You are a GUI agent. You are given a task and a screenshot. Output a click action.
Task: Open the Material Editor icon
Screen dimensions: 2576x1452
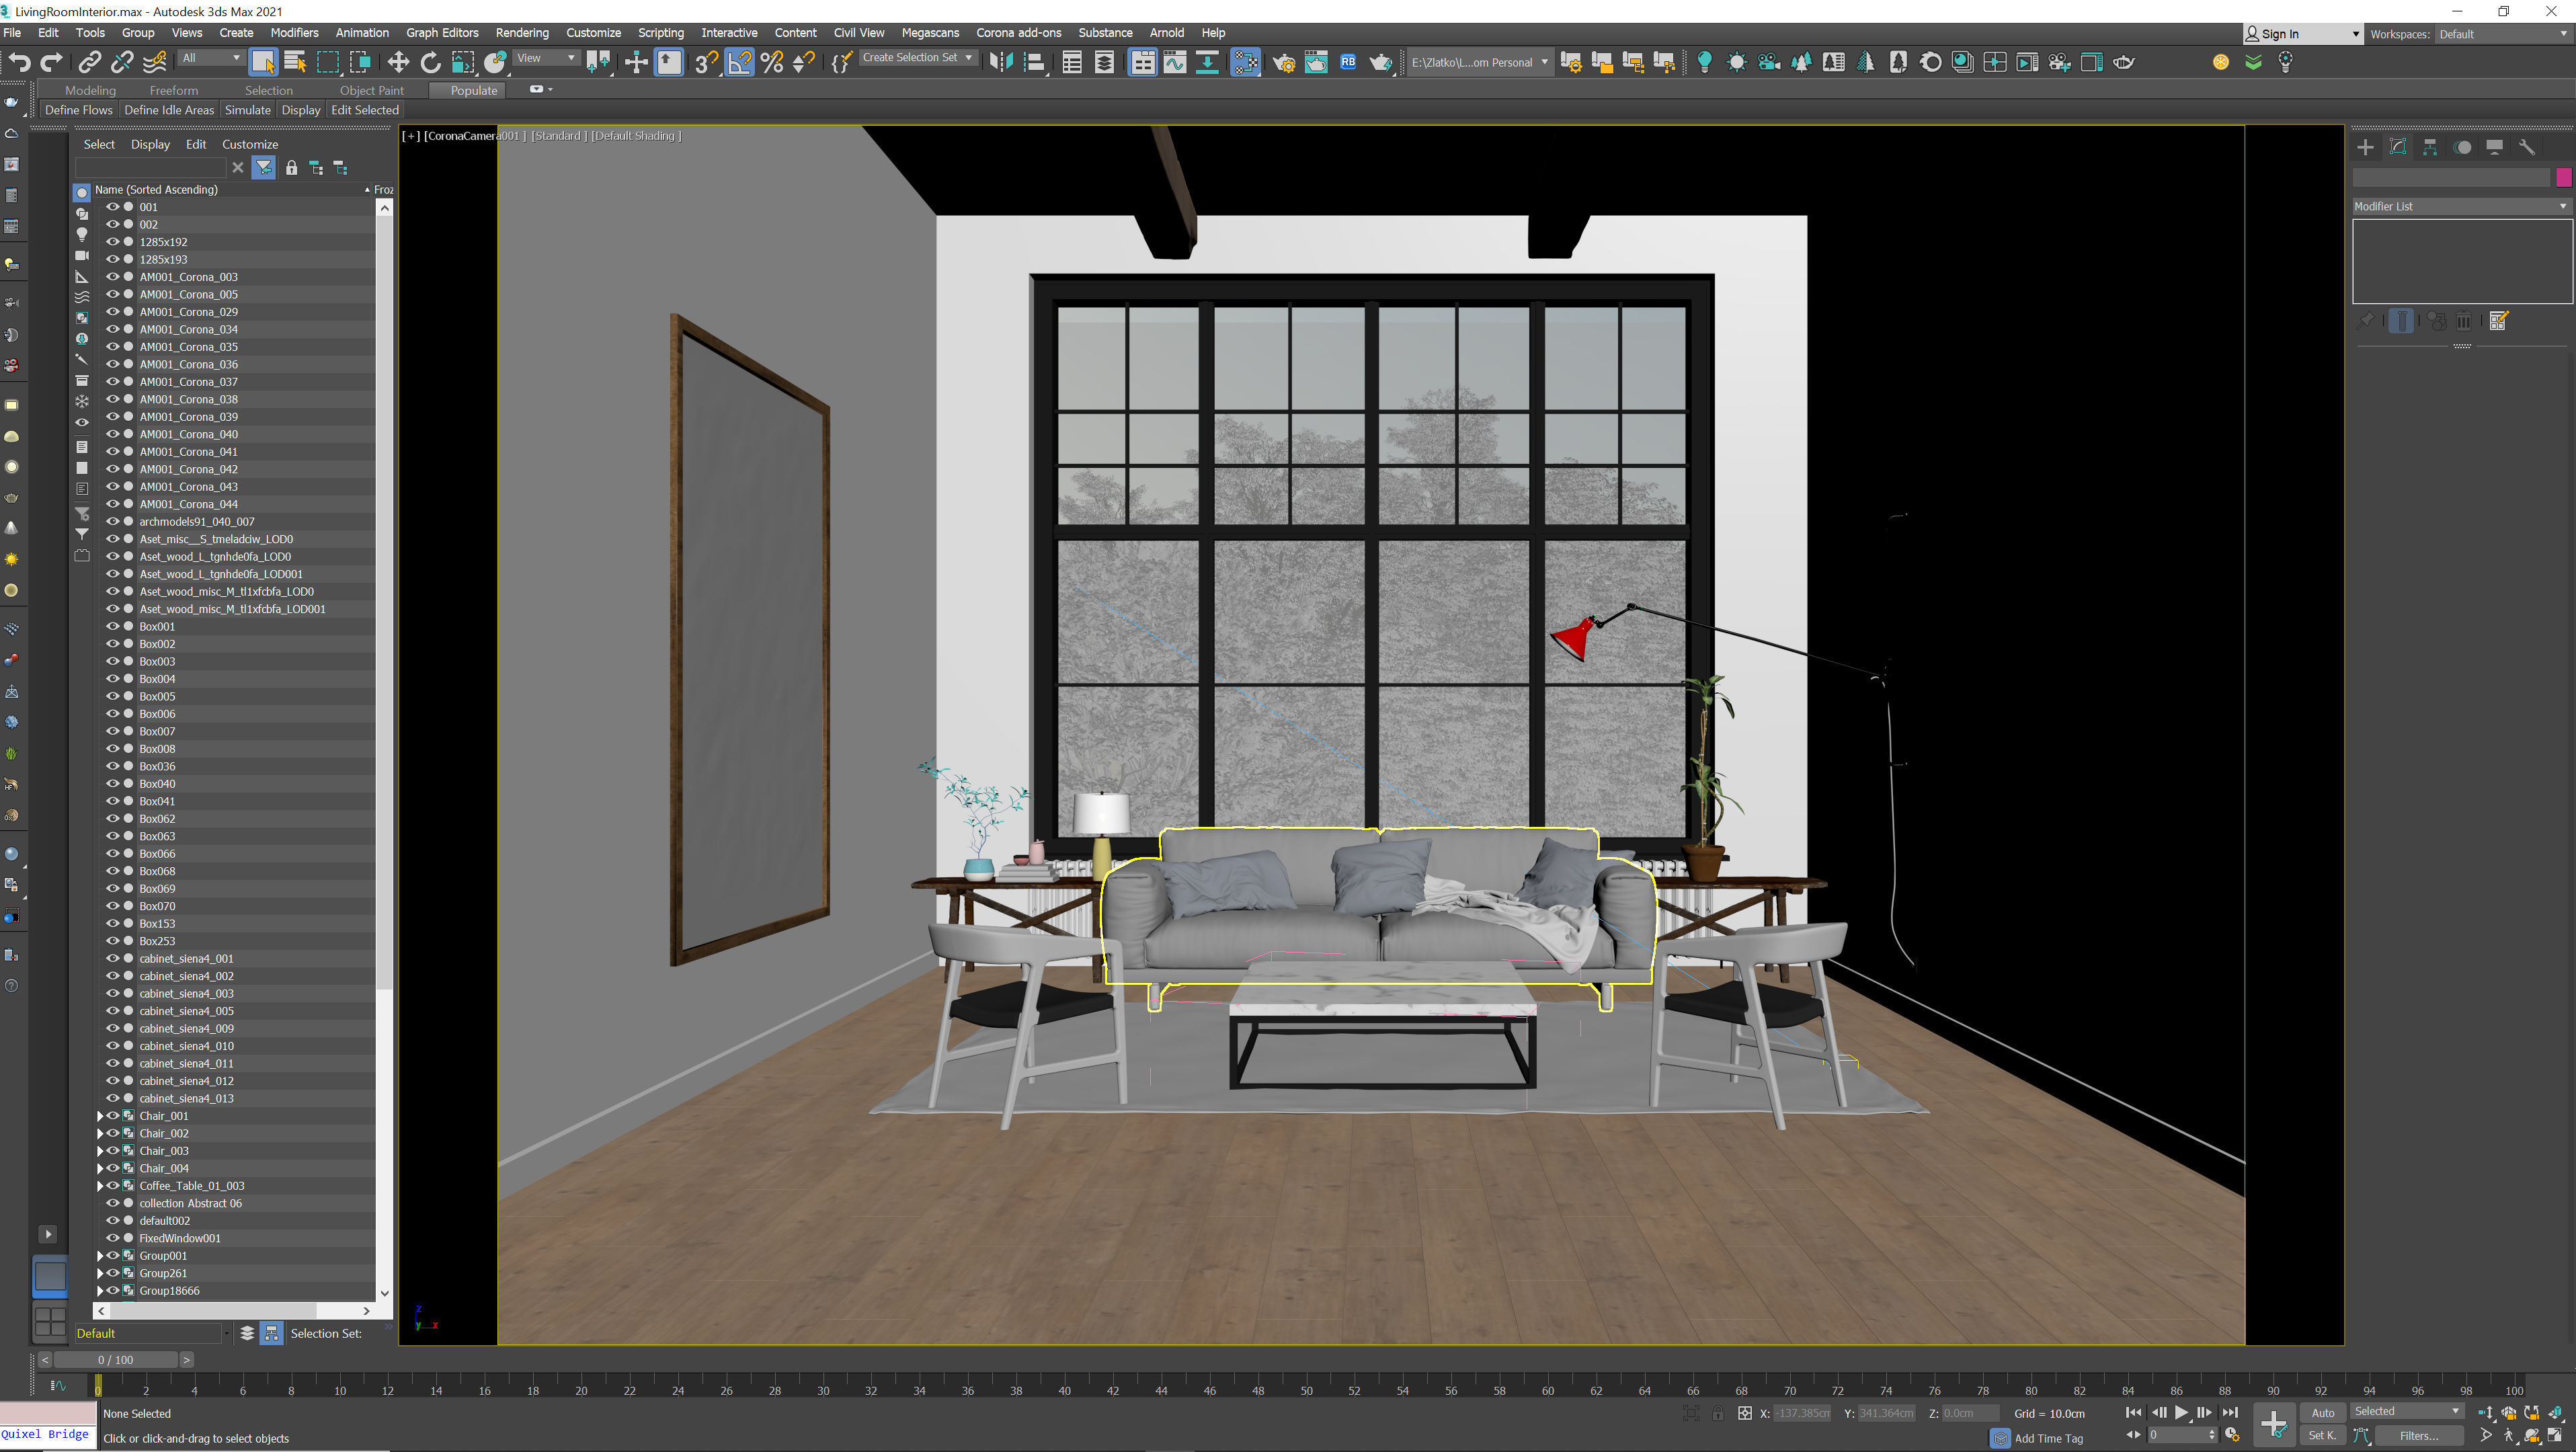pos(1245,62)
